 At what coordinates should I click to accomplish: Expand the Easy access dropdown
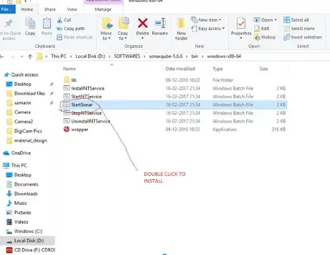(223, 28)
